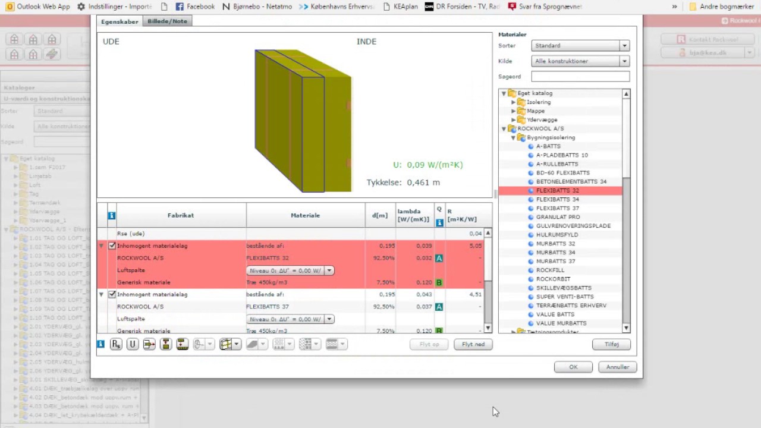761x428 pixels.
Task: Open the Luftspalte dropdown under FLEXIBATTS 37
Action: (x=290, y=319)
